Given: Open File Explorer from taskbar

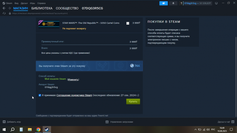Looking at the screenshot, I should pyautogui.click(x=30, y=130).
